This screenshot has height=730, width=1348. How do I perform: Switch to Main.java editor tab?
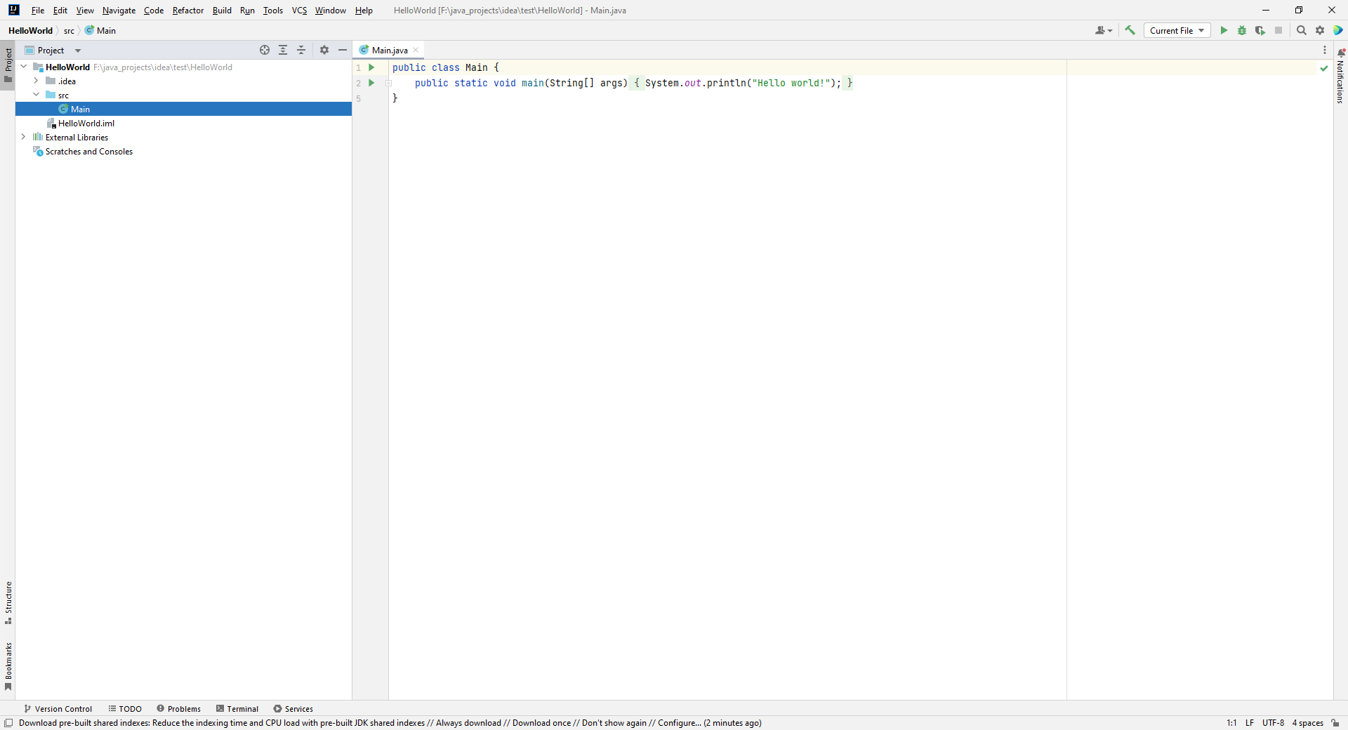390,50
